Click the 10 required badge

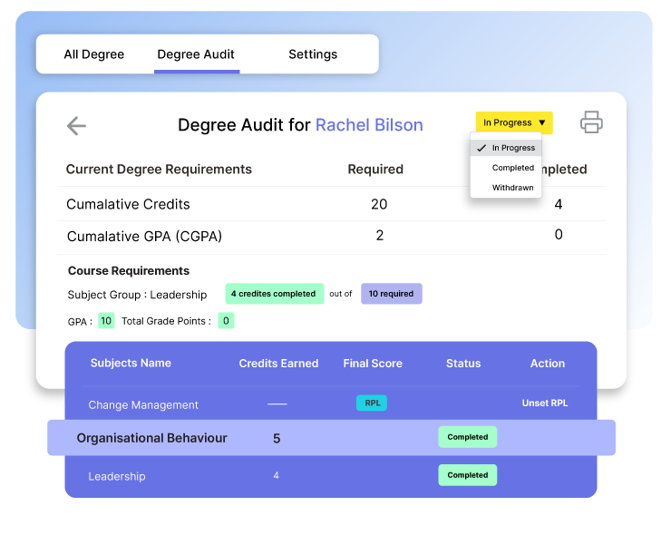[391, 294]
